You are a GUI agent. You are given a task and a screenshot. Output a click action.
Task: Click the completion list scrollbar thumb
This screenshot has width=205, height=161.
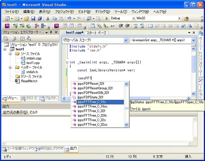[126, 108]
